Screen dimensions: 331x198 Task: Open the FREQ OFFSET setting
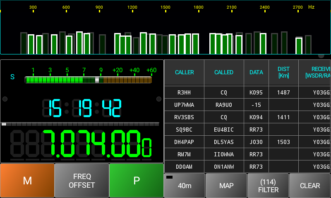click(x=82, y=181)
